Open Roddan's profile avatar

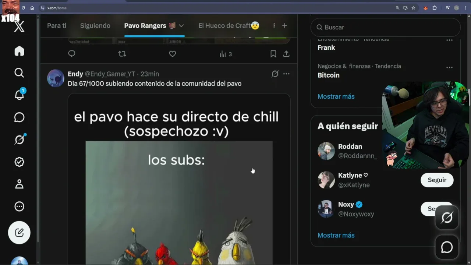pyautogui.click(x=326, y=151)
